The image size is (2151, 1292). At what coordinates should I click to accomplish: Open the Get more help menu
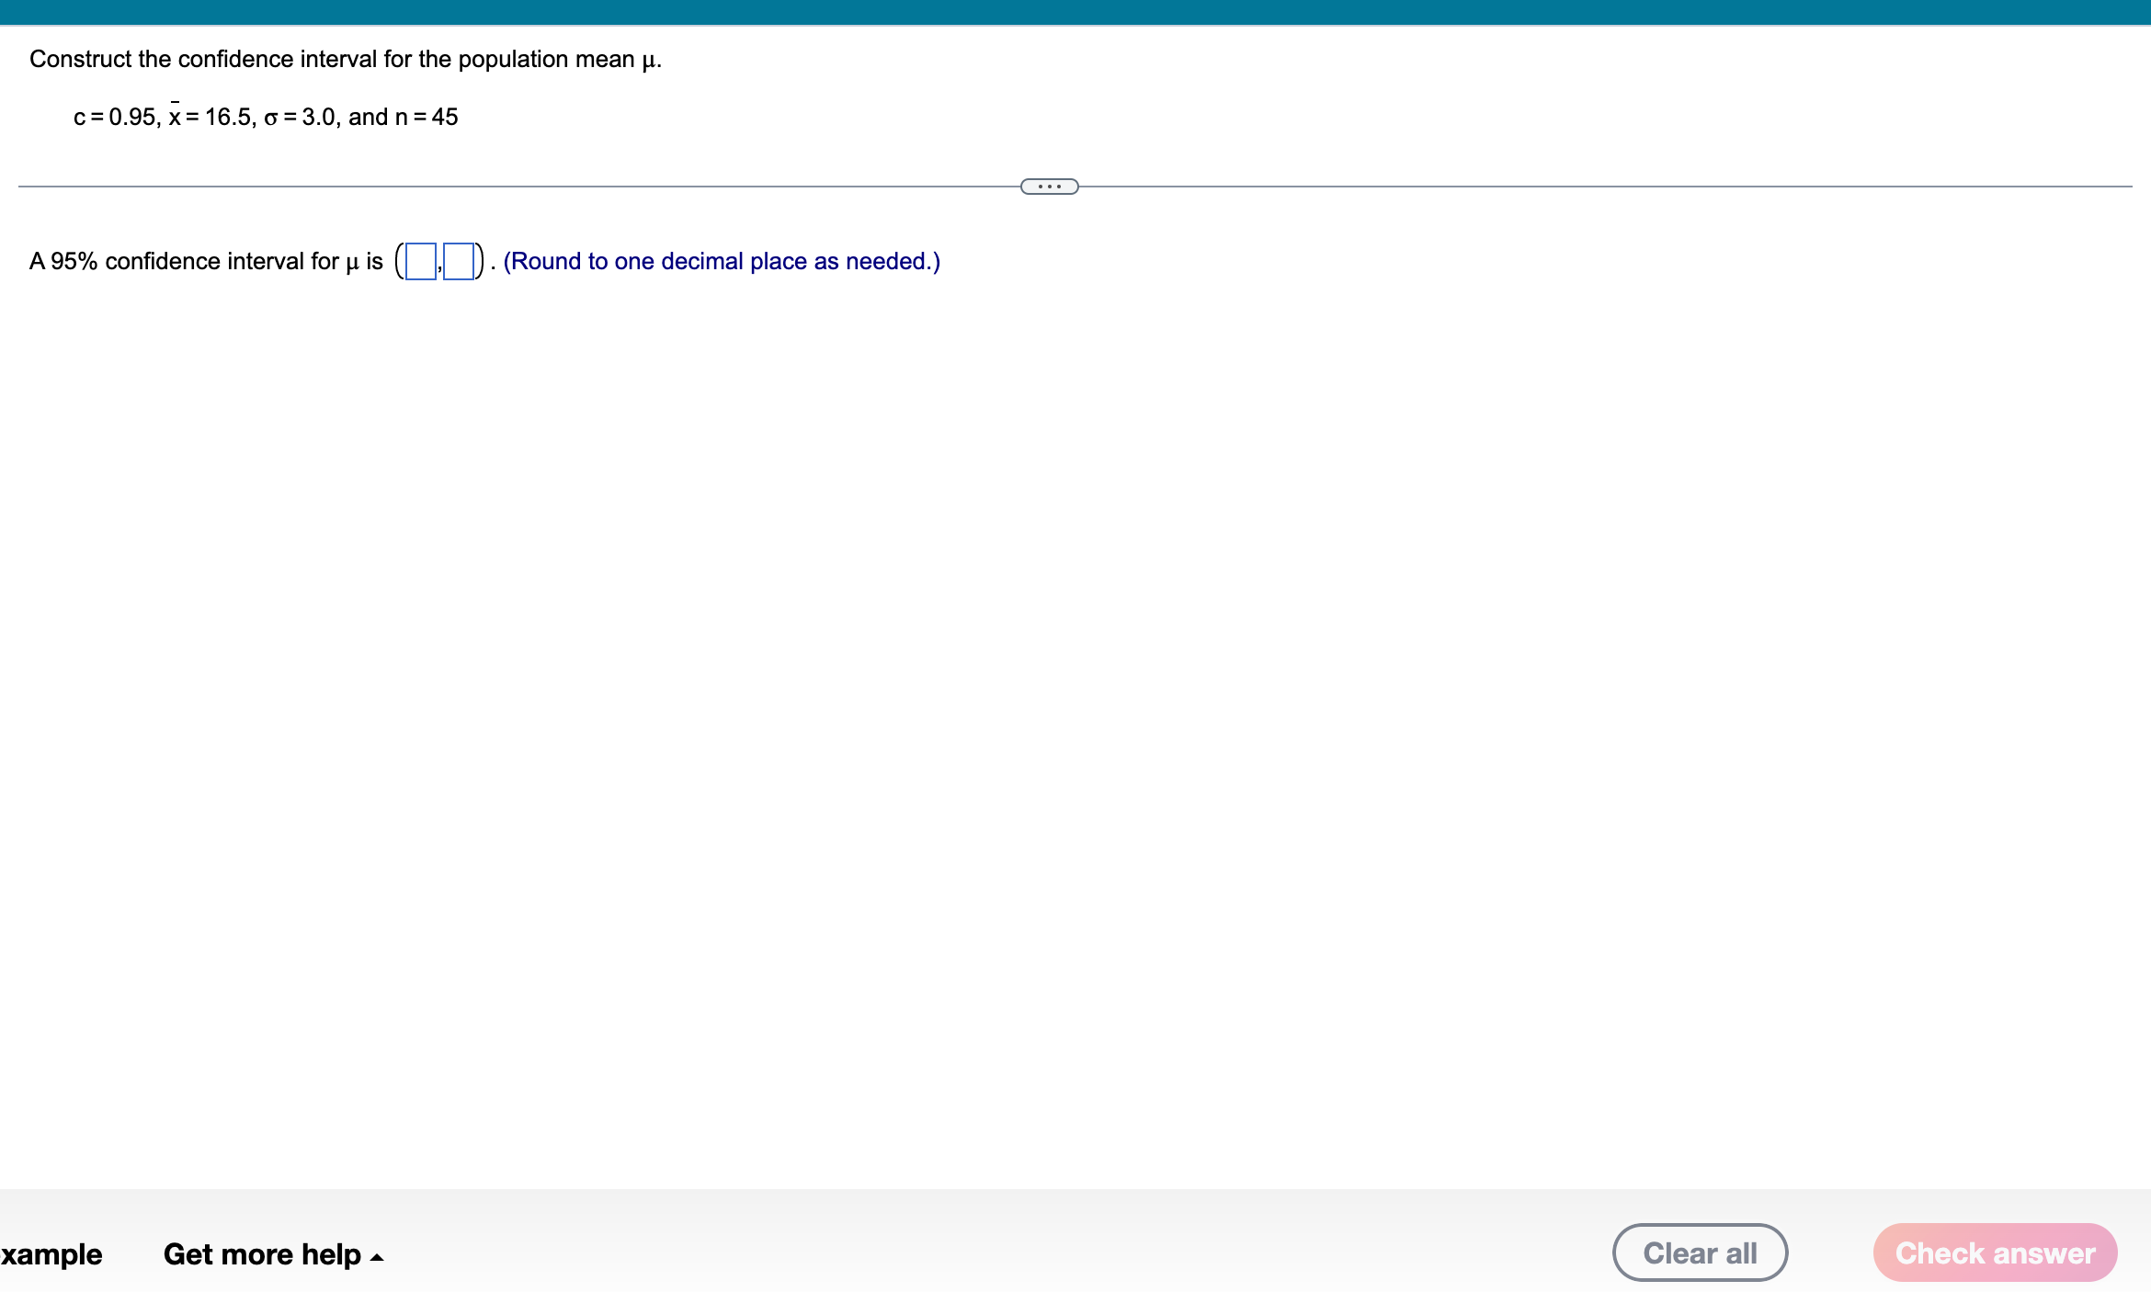(x=262, y=1253)
